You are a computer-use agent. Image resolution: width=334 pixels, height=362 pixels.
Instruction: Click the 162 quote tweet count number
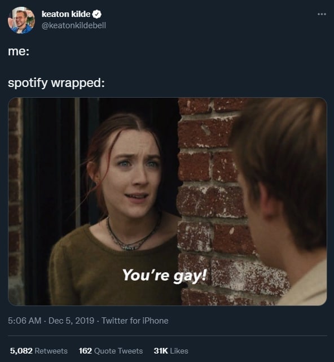coord(85,351)
